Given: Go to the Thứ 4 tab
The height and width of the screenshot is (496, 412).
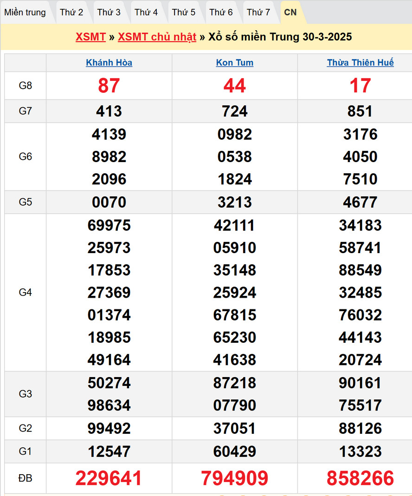Looking at the screenshot, I should point(146,13).
